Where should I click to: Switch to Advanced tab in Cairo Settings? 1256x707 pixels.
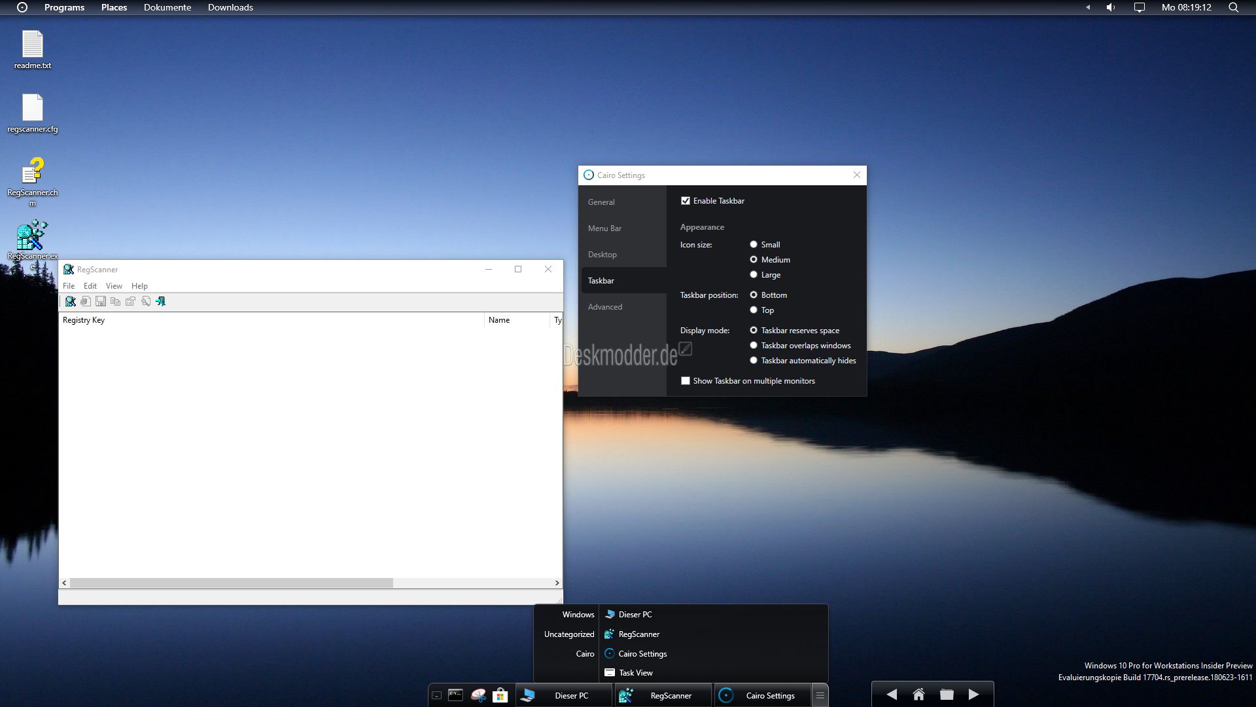(623, 306)
